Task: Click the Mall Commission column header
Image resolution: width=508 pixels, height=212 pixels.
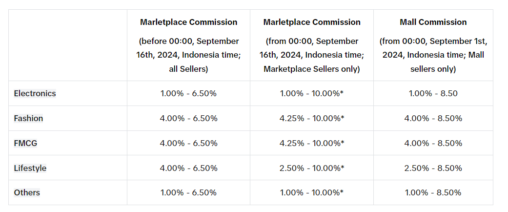Action: (x=433, y=22)
